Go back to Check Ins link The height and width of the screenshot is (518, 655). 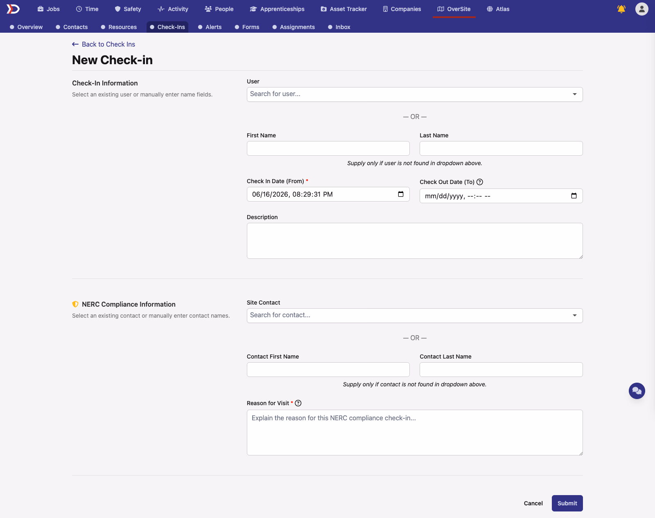pos(104,44)
